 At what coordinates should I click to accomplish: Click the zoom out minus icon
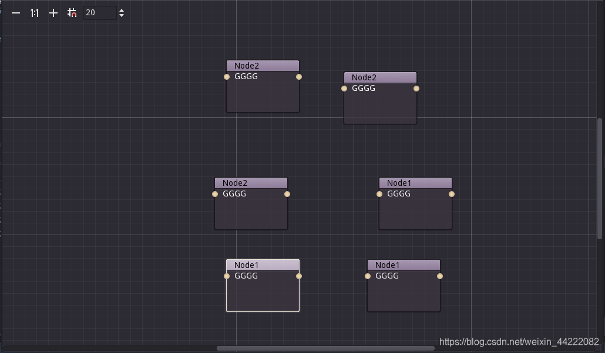pos(15,12)
